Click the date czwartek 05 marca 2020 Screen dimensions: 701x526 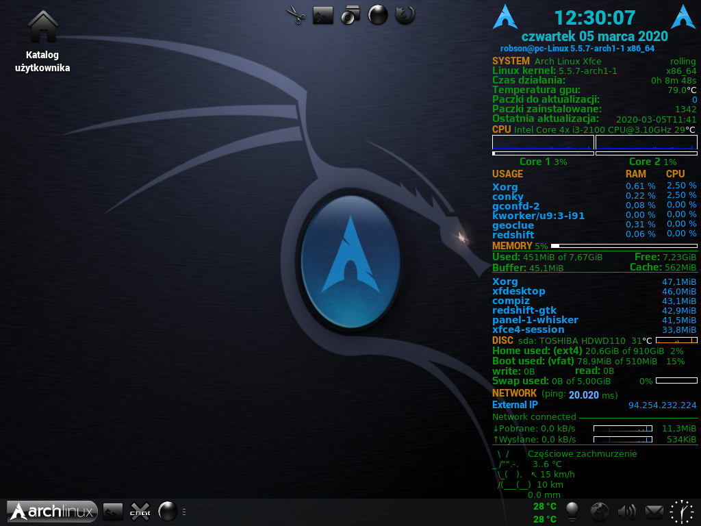coord(595,36)
